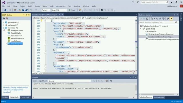The image size is (183, 103).
Task: Click the Navigate Backward toolbar icon
Action: (5, 10)
